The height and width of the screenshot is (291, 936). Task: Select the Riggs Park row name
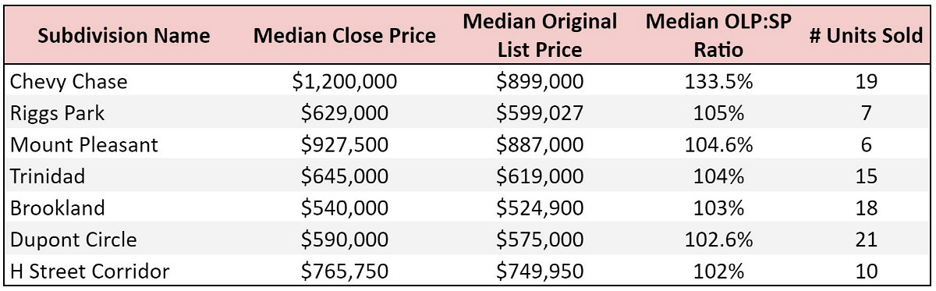click(57, 113)
